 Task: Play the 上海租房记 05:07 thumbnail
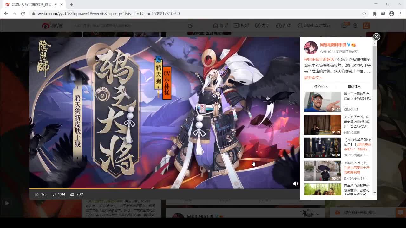323,171
